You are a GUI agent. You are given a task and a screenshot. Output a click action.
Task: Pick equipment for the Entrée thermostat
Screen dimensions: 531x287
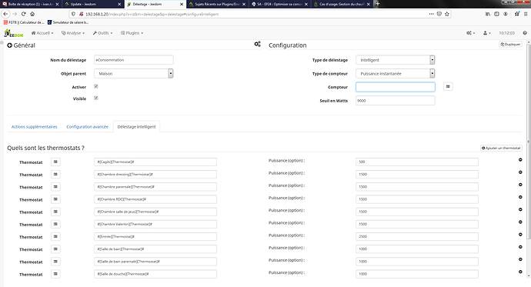pyautogui.click(x=55, y=236)
